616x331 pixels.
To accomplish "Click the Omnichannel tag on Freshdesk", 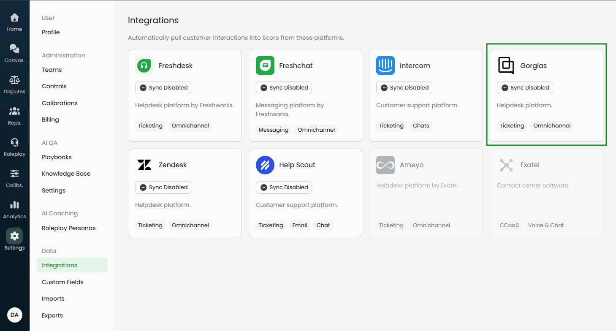I will point(190,126).
